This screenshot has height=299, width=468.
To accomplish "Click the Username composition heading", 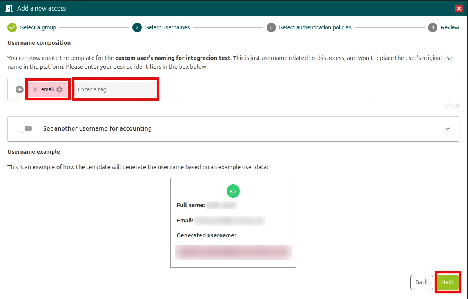I will point(39,43).
